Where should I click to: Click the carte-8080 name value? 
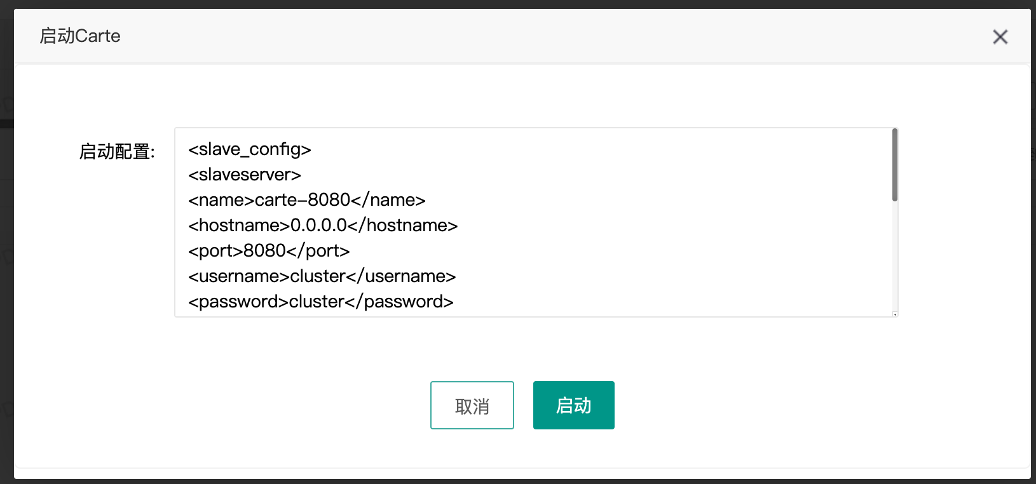click(303, 200)
